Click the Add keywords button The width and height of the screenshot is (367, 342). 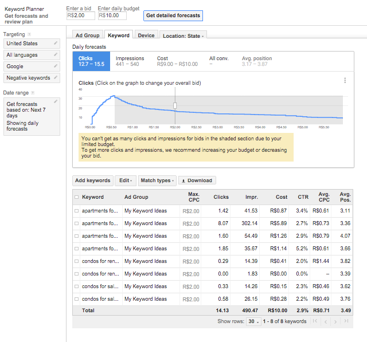[x=93, y=180]
